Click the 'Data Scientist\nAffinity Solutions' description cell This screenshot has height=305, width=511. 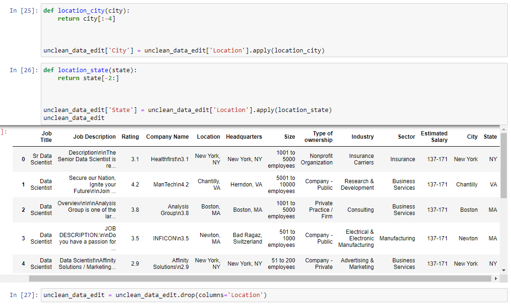(x=87, y=264)
